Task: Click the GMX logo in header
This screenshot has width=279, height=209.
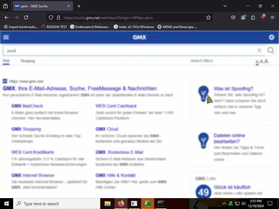Action: pos(139,37)
